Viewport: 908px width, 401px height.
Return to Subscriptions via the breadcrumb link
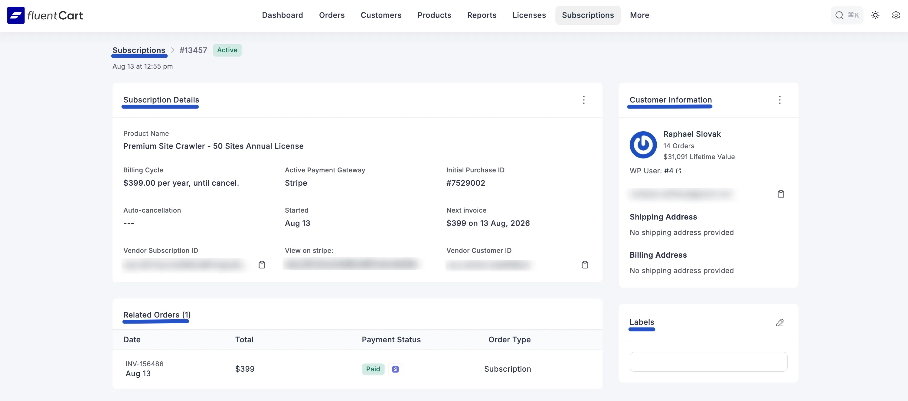click(139, 50)
